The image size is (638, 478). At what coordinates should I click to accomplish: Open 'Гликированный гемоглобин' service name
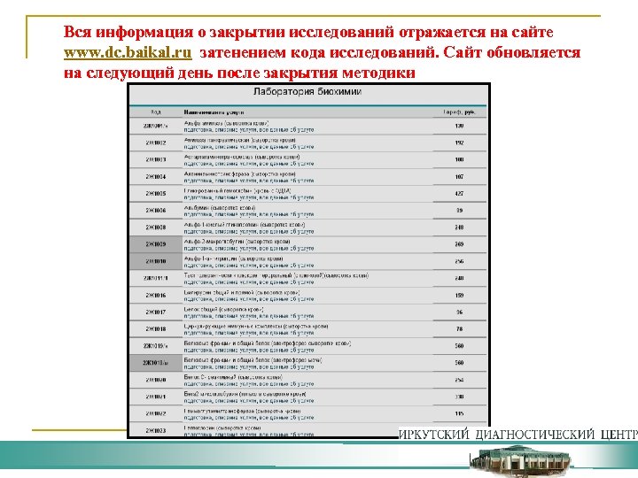point(237,190)
